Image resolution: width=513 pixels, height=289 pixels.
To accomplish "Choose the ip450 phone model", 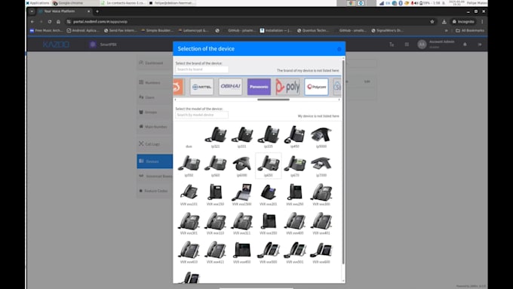I will (x=295, y=137).
